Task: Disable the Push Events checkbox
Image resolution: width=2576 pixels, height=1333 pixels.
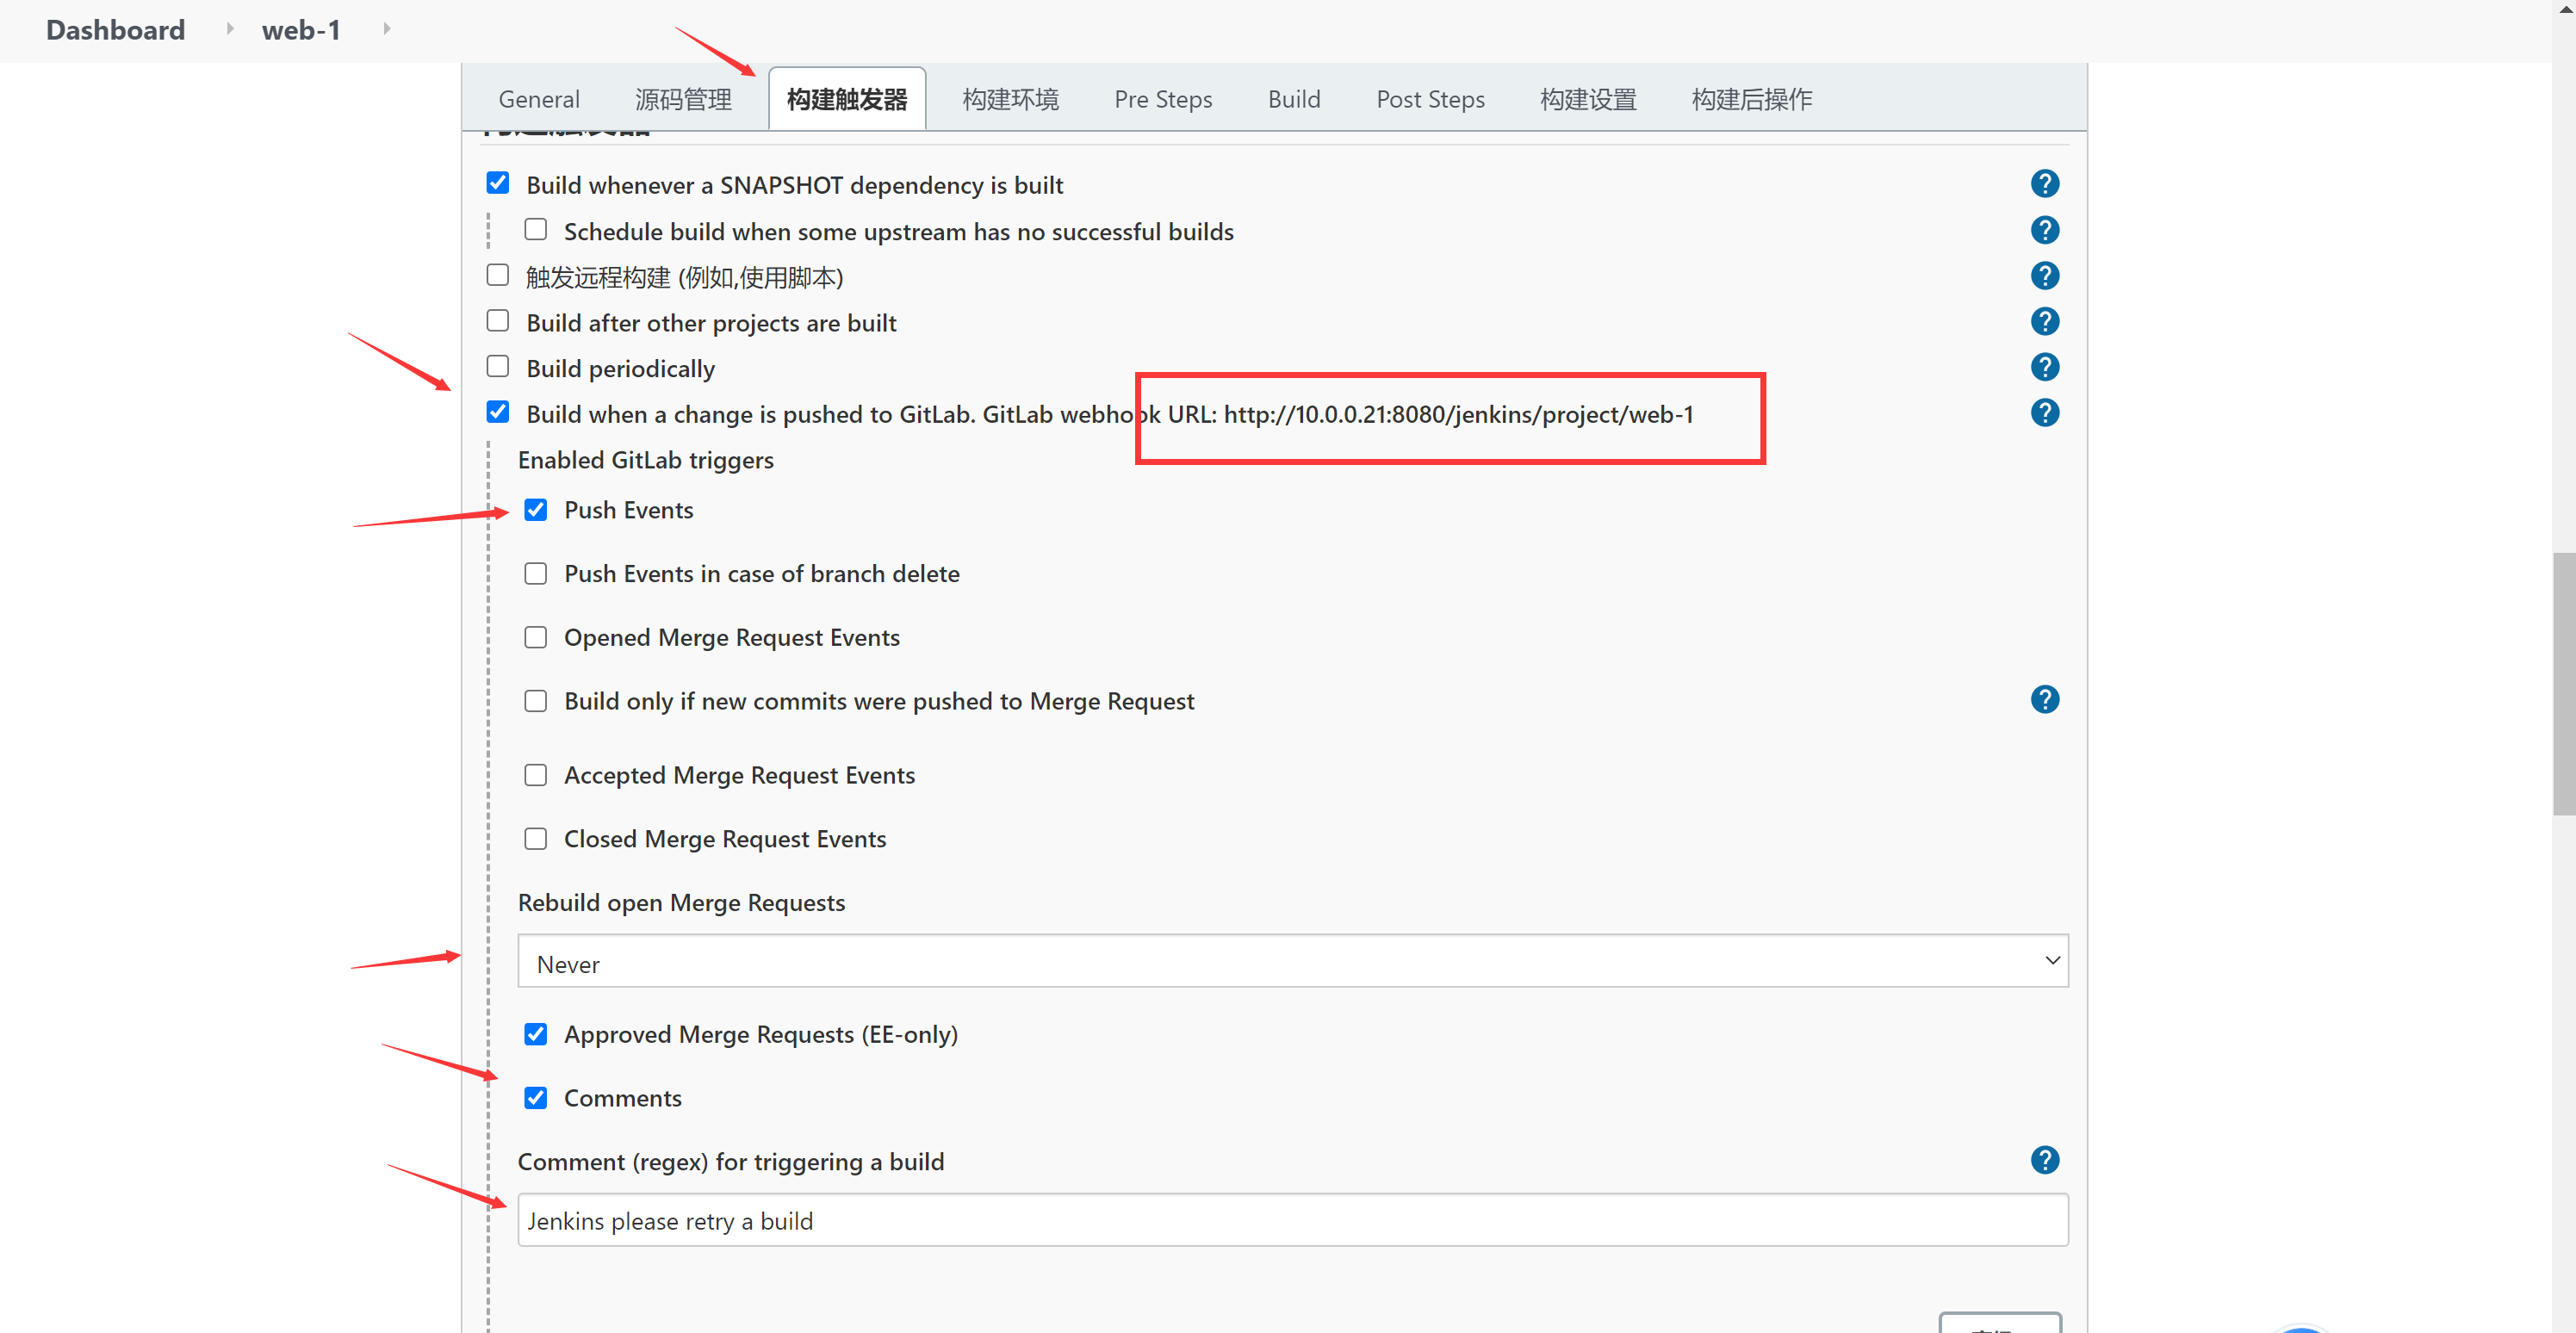Action: click(536, 510)
